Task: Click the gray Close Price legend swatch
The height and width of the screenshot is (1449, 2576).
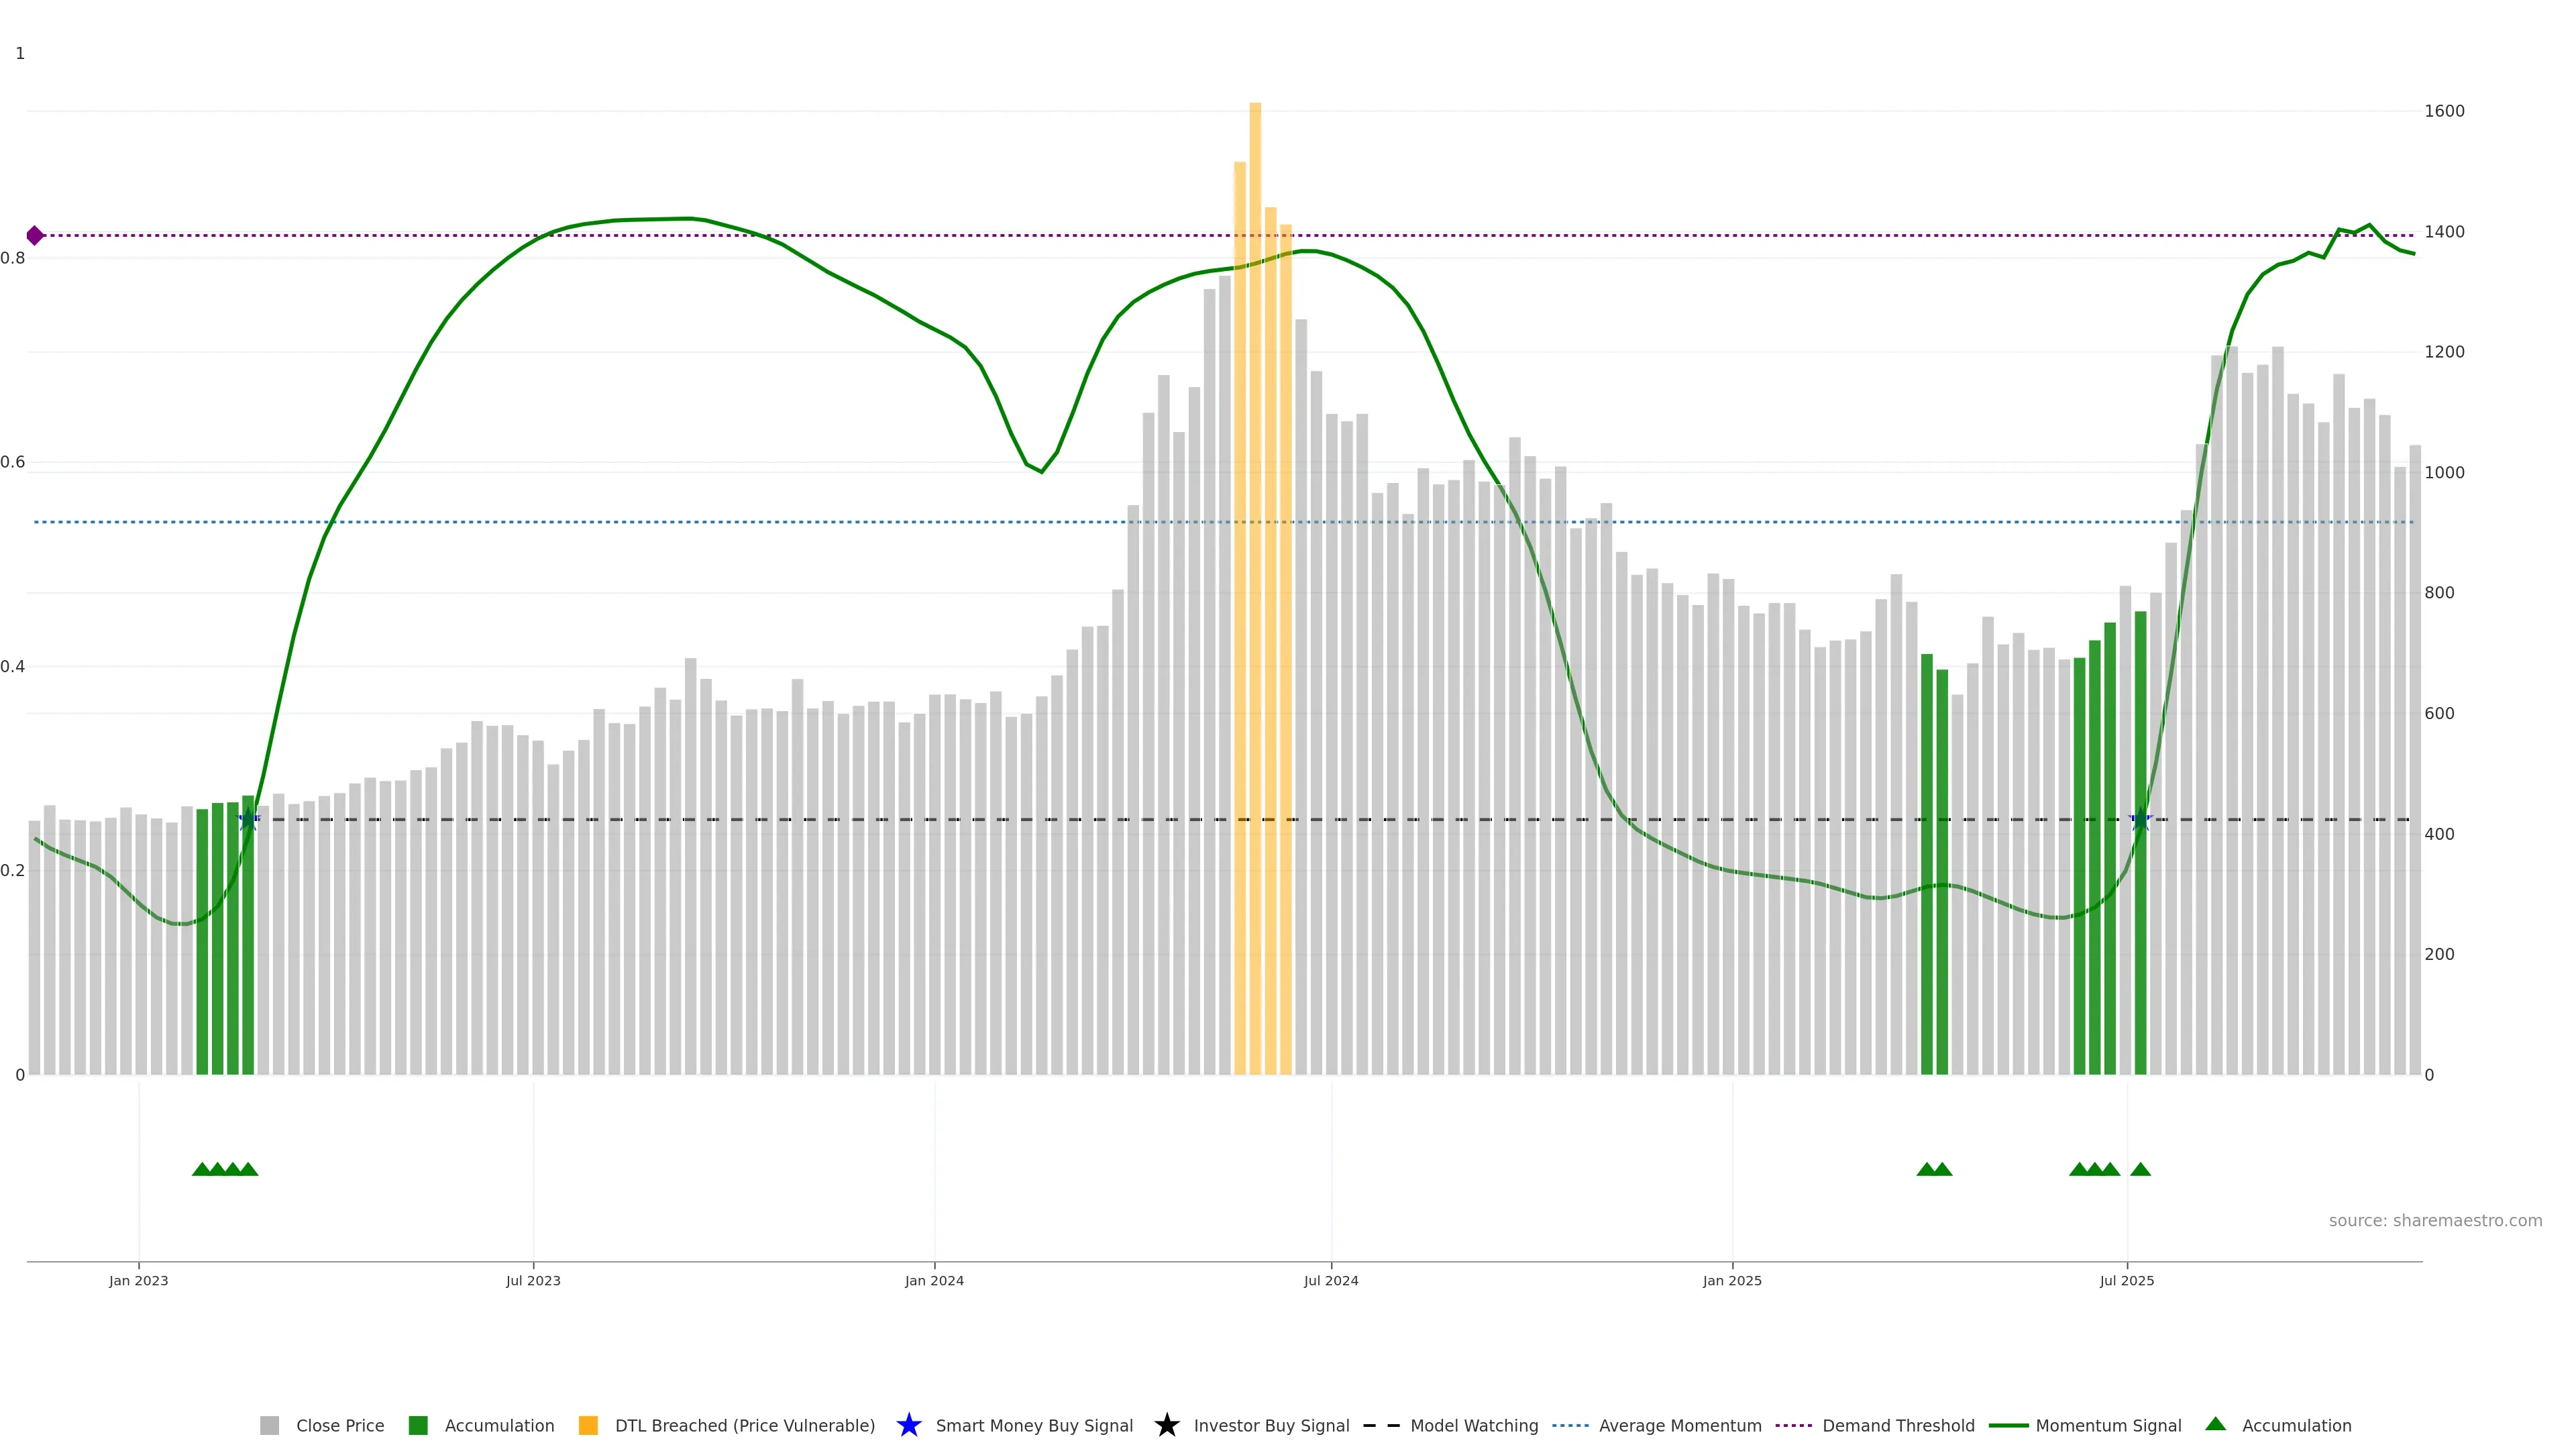Action: 269,1425
